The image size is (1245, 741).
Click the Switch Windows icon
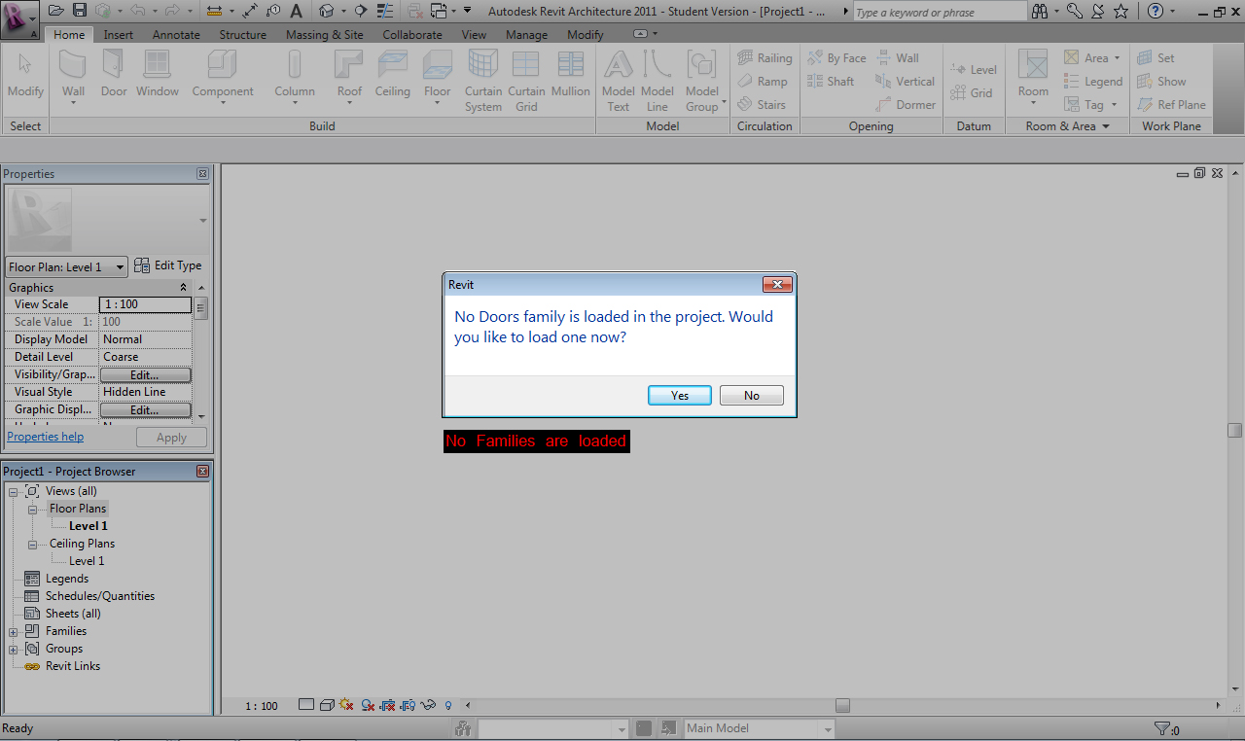click(438, 11)
